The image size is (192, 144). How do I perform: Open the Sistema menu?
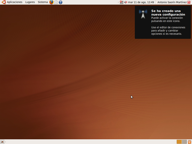pos(43,2)
